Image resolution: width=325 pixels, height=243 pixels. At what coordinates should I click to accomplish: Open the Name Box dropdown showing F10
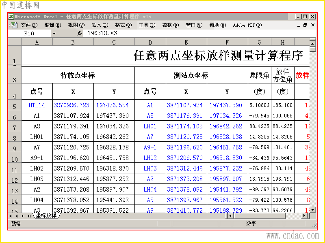(x=55, y=34)
